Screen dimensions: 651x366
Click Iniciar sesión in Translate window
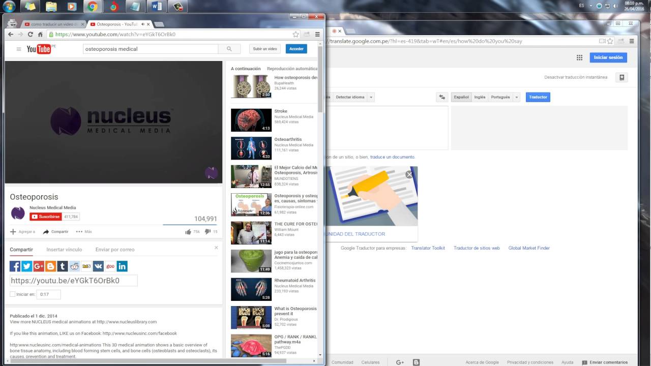pyautogui.click(x=608, y=57)
